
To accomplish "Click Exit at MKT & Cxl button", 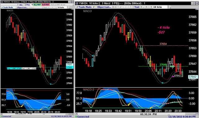I will 58,5.
